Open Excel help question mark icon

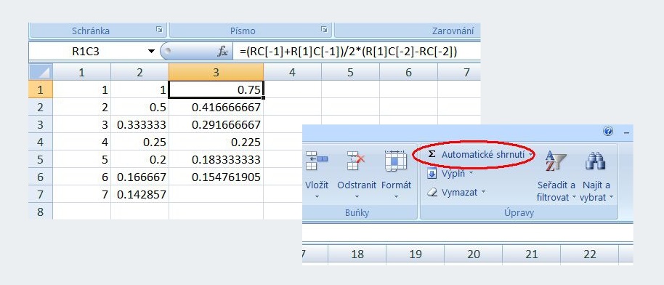coord(608,131)
